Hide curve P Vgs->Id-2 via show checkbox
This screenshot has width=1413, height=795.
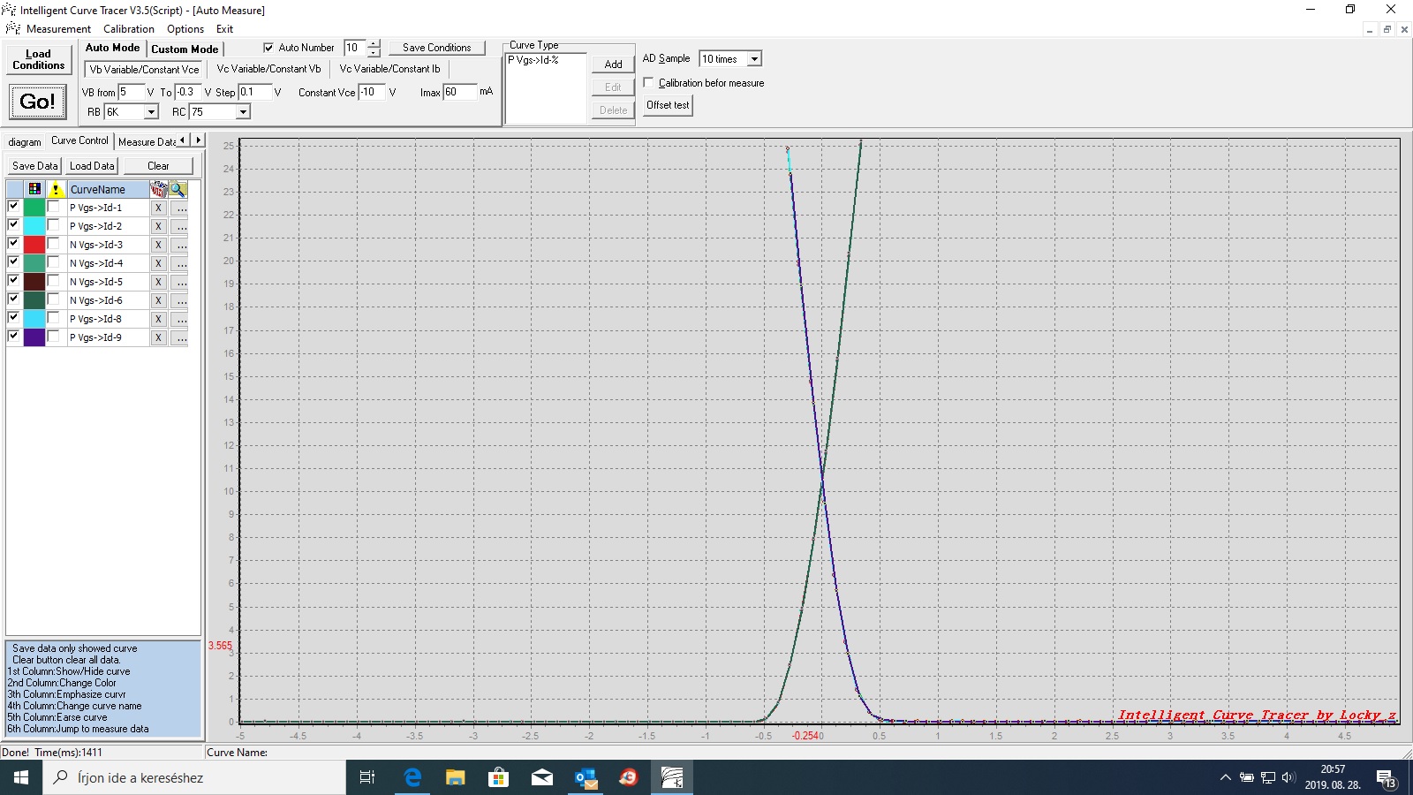pos(13,224)
